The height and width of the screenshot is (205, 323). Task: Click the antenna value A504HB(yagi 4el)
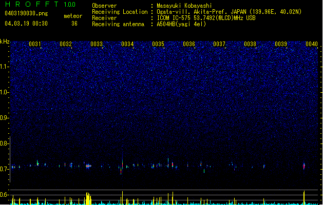click(x=181, y=24)
